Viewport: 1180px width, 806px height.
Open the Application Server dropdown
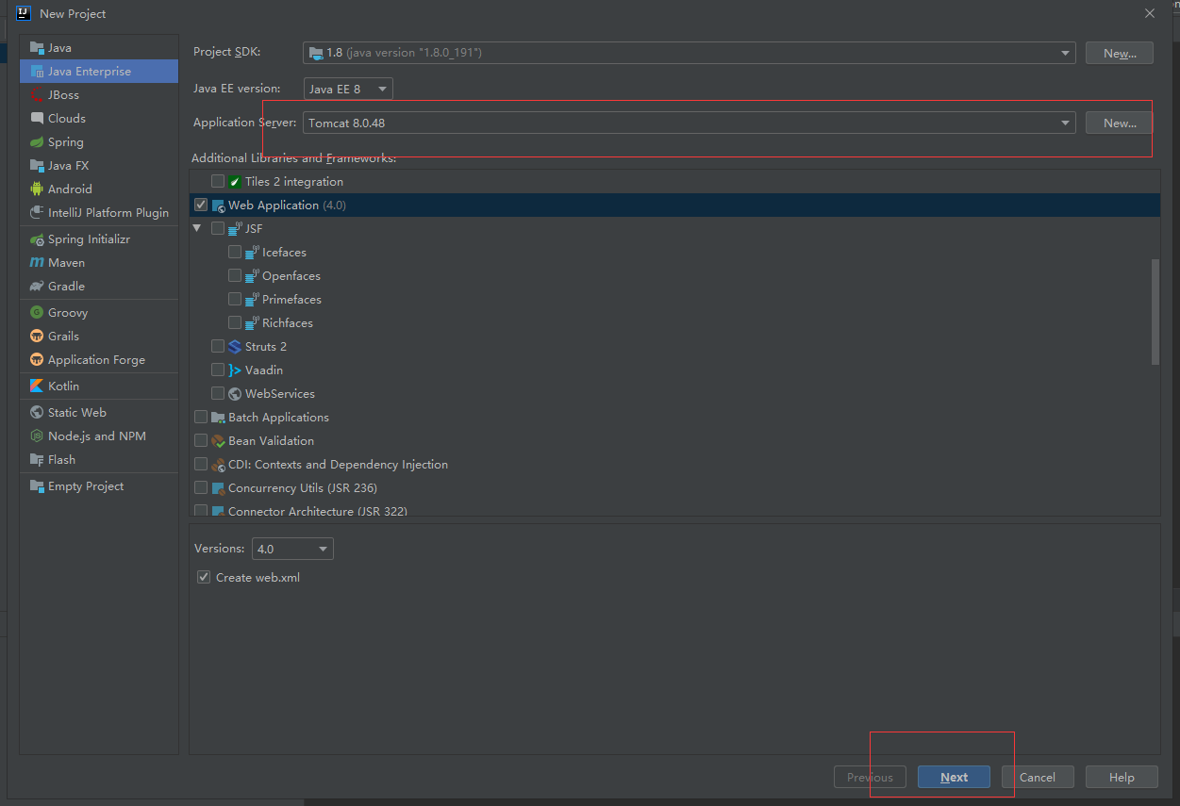click(690, 123)
